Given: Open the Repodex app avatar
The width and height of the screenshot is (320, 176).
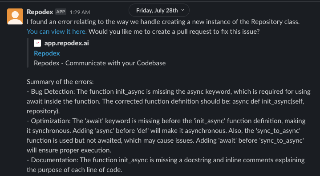Looking at the screenshot, I should (15, 16).
